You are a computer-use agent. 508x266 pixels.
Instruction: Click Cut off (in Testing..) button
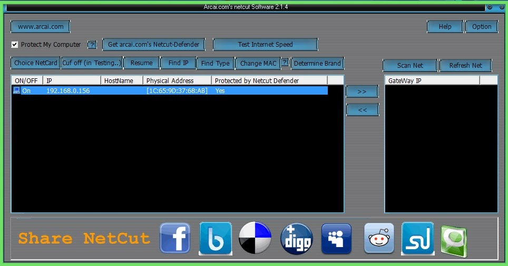92,63
